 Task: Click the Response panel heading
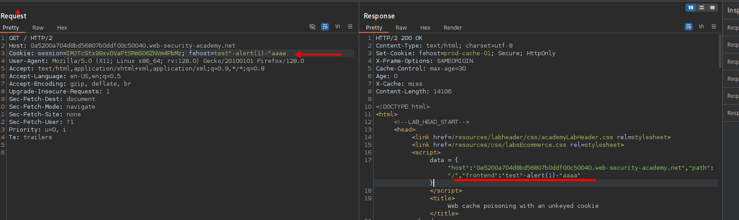(379, 16)
